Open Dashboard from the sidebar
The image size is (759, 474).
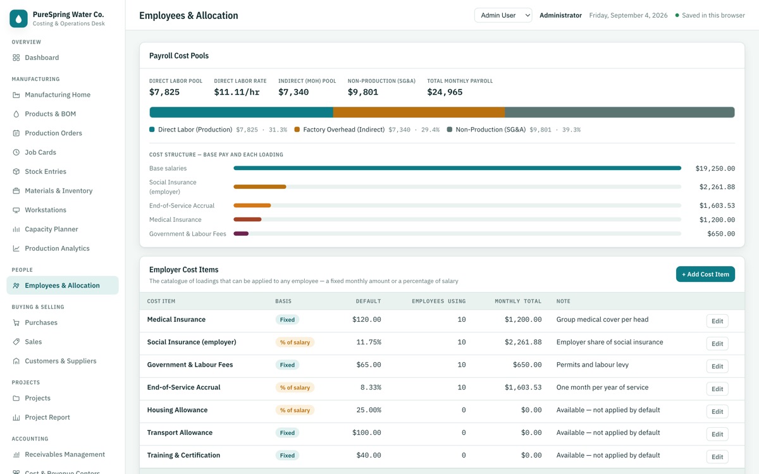[x=63, y=58]
